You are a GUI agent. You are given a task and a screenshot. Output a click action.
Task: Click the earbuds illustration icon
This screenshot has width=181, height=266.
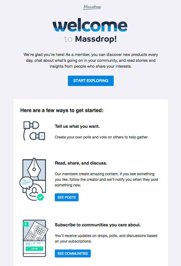(x=34, y=131)
